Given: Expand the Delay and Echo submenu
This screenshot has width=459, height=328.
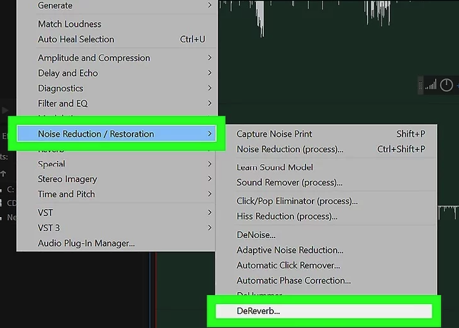Looking at the screenshot, I should 68,73.
